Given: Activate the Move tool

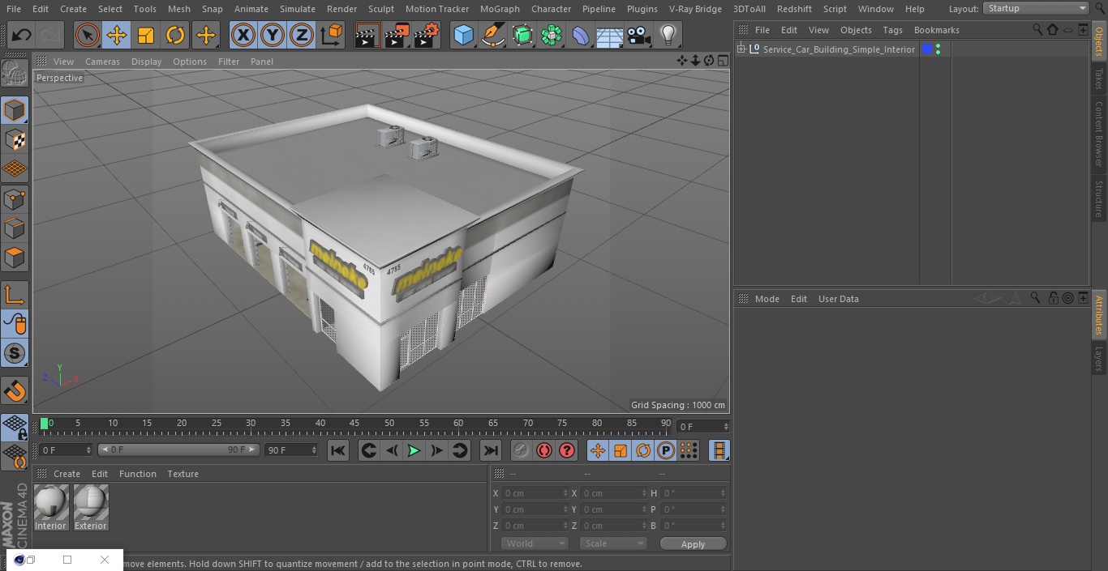Looking at the screenshot, I should pyautogui.click(x=117, y=35).
